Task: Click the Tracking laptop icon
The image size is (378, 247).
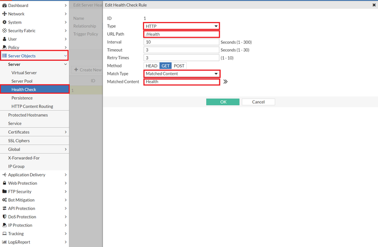Action: [5, 233]
